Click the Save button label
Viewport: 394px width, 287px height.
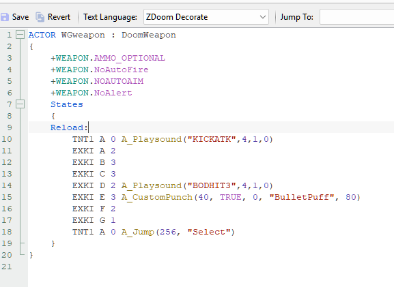click(x=20, y=17)
